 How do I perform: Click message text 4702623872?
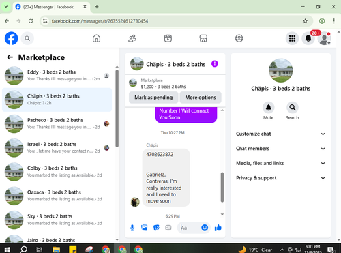tap(160, 154)
